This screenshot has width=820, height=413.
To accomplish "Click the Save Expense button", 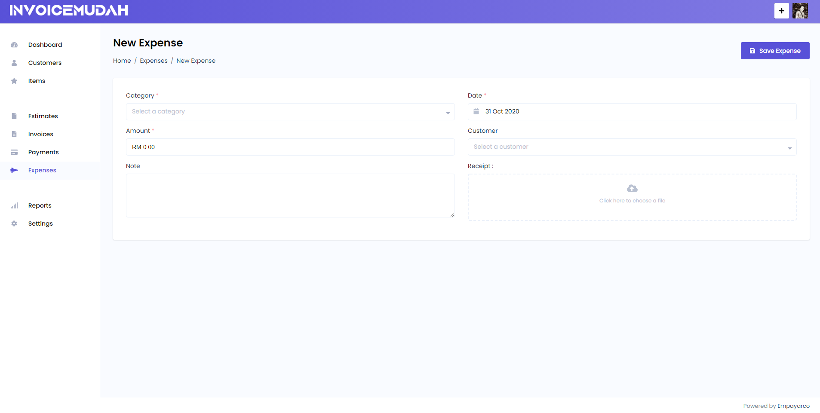I will pyautogui.click(x=775, y=51).
